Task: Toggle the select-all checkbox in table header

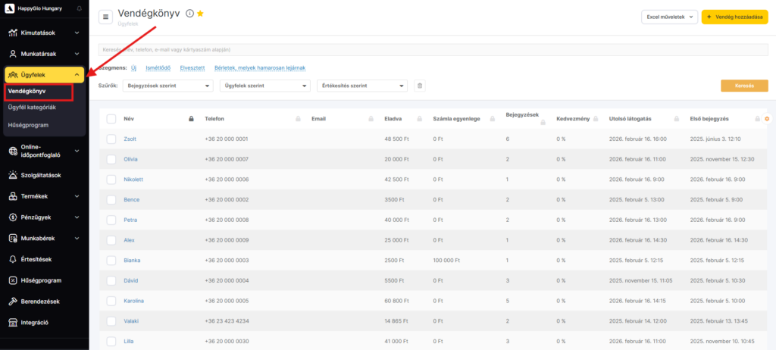Action: [111, 119]
